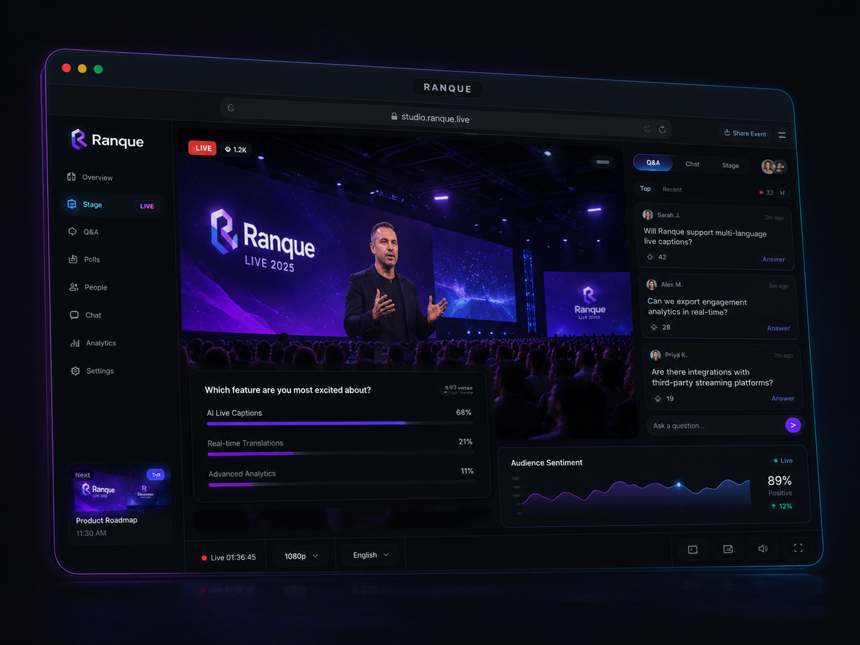Screen dimensions: 860x645
Task: Select the Q&A tab in right panel
Action: (x=653, y=162)
